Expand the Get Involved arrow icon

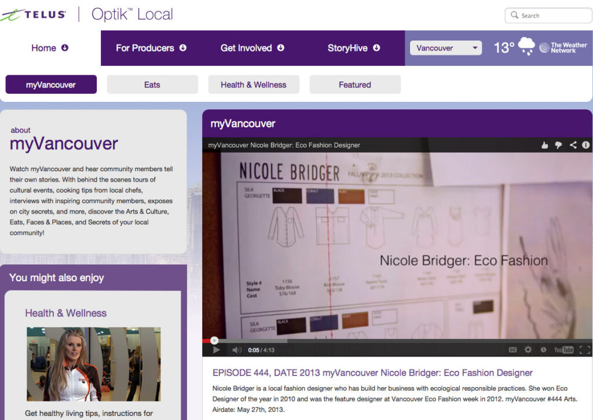(281, 48)
